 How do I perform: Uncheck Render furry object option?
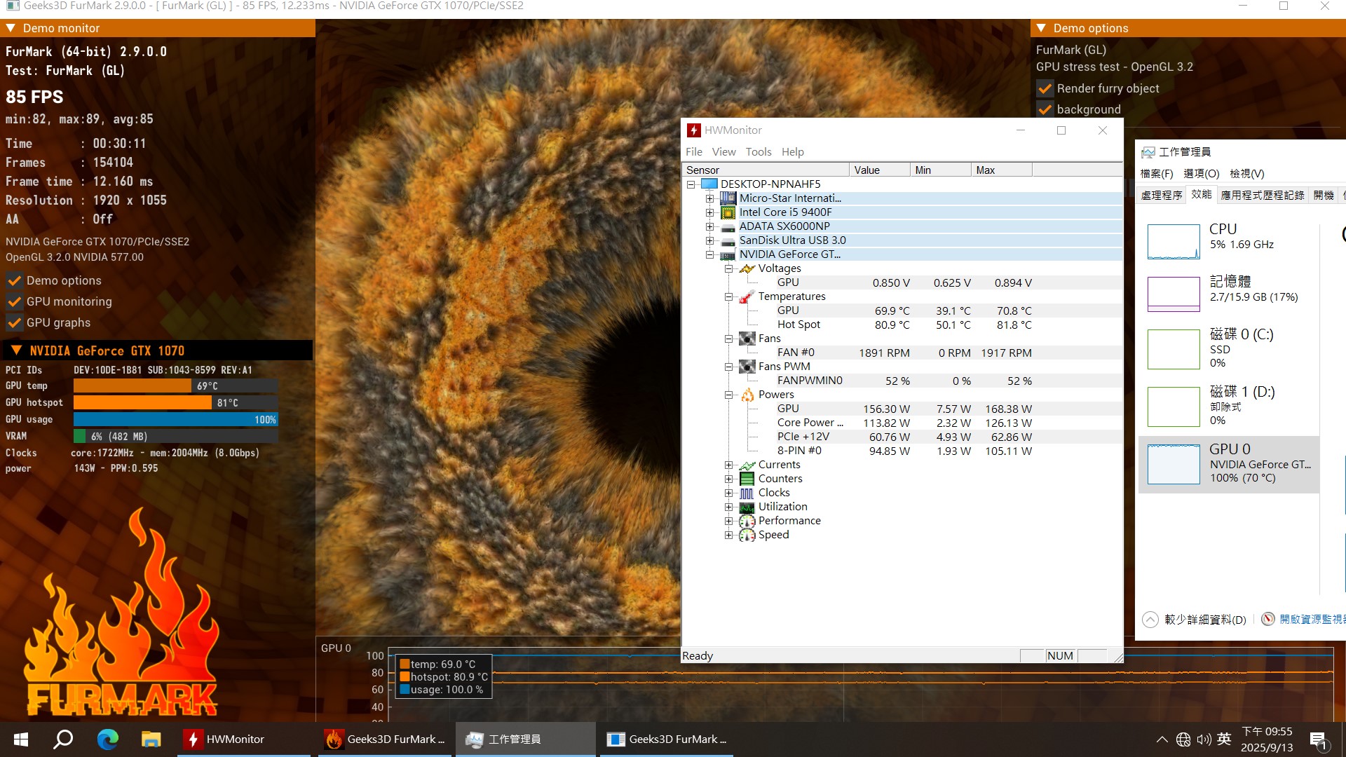click(x=1045, y=88)
